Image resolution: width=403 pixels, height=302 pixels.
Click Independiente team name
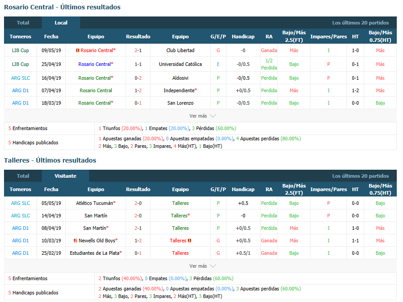179,90
